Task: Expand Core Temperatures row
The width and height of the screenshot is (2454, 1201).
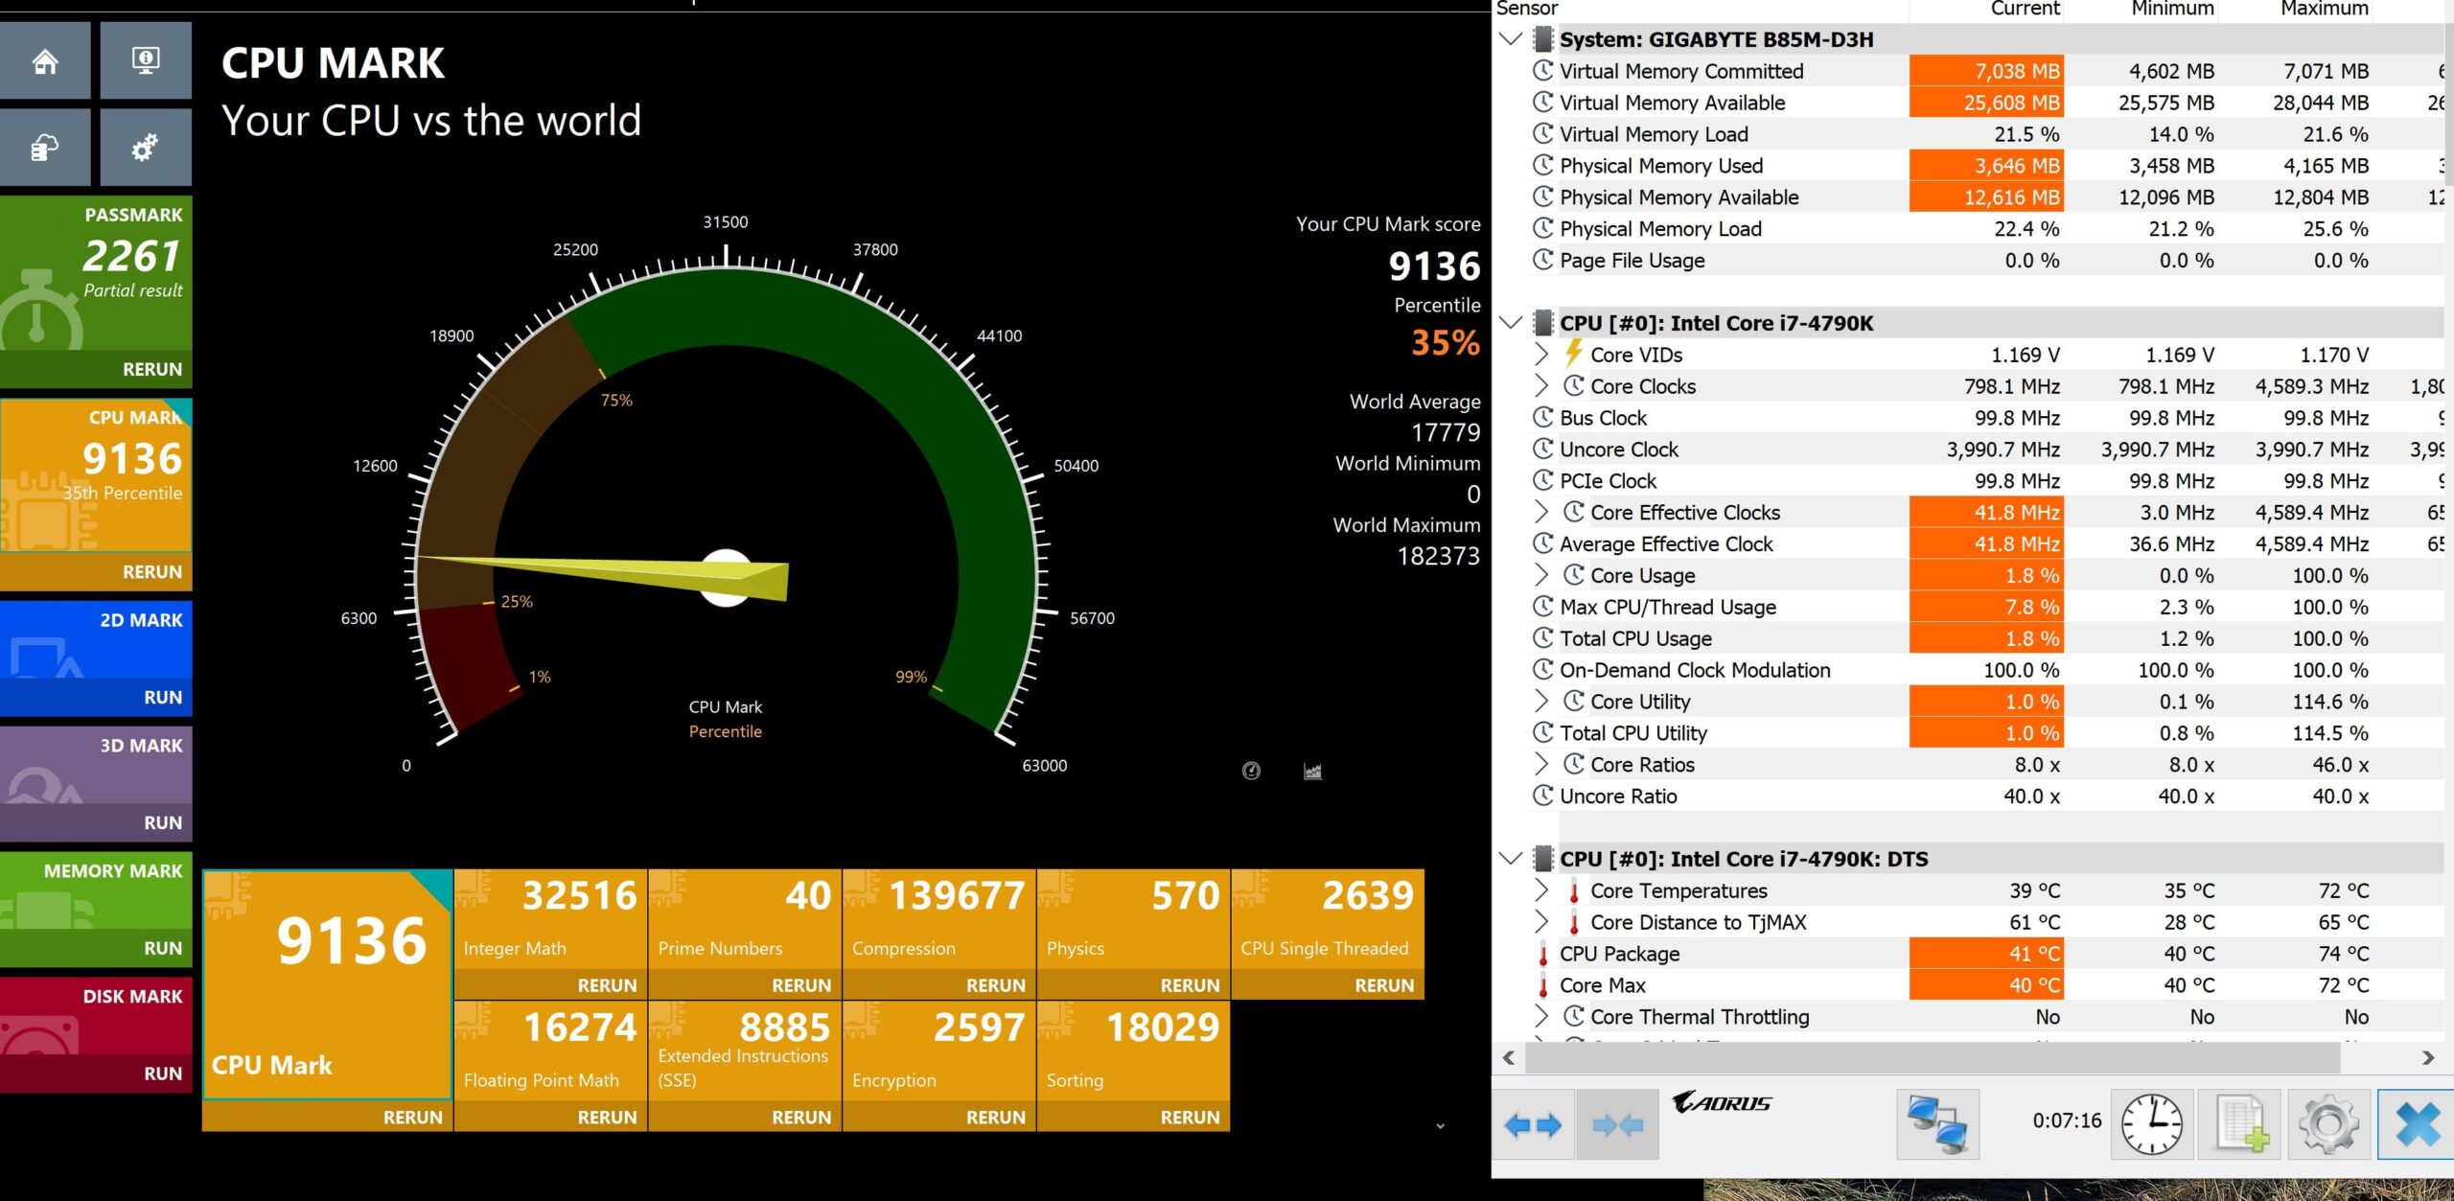Action: [x=1540, y=890]
